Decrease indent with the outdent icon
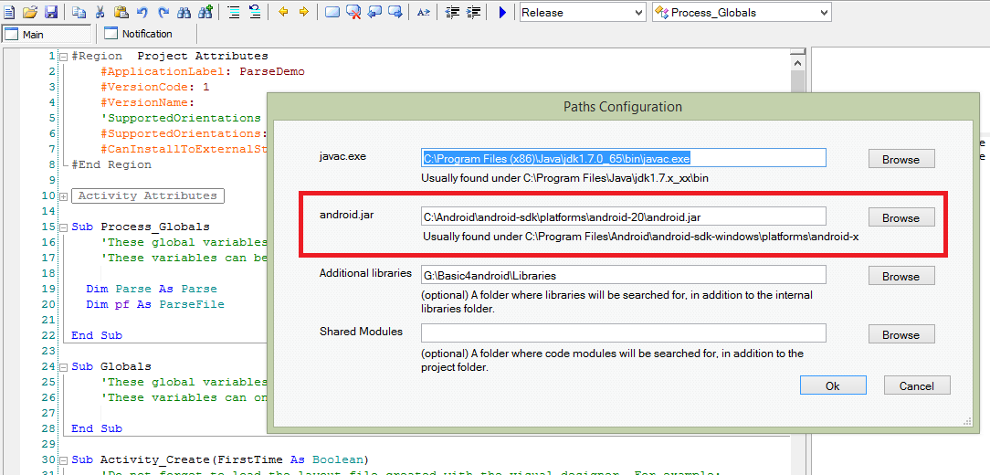The width and height of the screenshot is (990, 475). coord(452,12)
